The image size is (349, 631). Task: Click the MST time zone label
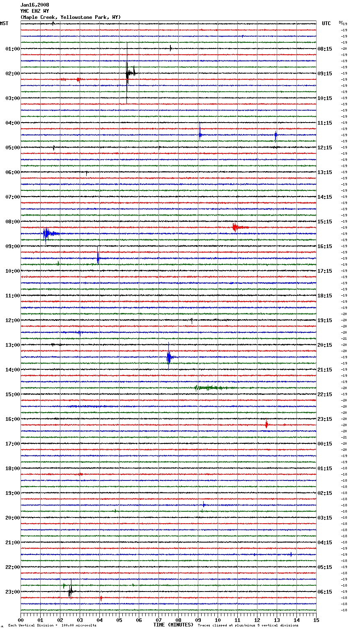click(4, 23)
